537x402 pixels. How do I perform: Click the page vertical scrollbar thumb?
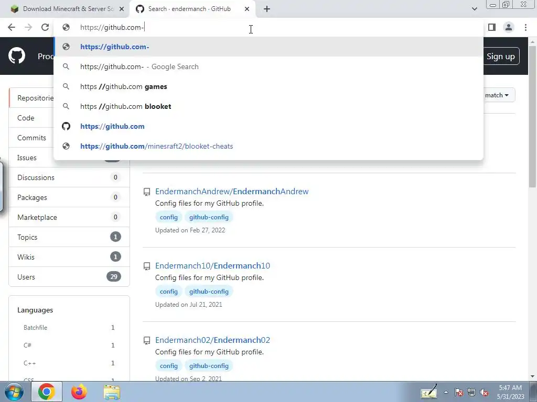pos(532,116)
